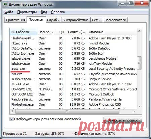
Task: Select the PandoraServi... process
Action: [x=73, y=99]
